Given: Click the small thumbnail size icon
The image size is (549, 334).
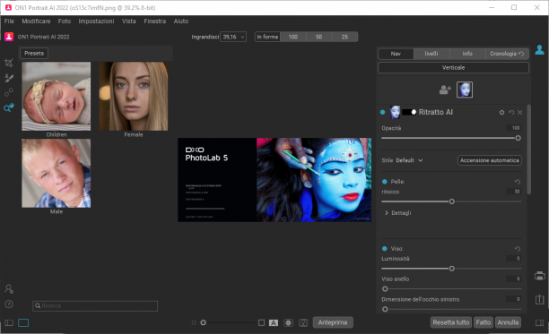Looking at the screenshot, I should tap(194, 323).
